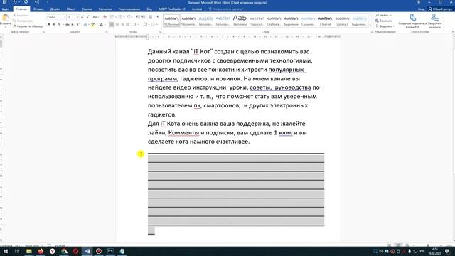Align text to the left
455x256 pixels.
coord(112,25)
